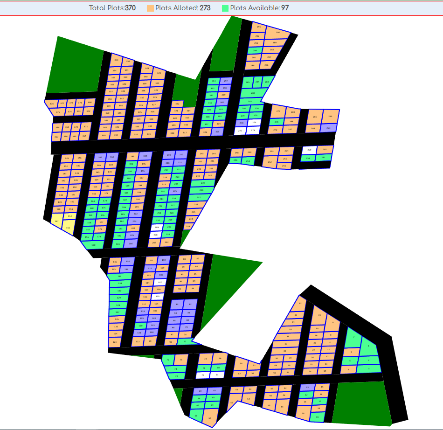The image size is (443, 430).
Task: Select green plot 7
Action: pyautogui.click(x=353, y=337)
